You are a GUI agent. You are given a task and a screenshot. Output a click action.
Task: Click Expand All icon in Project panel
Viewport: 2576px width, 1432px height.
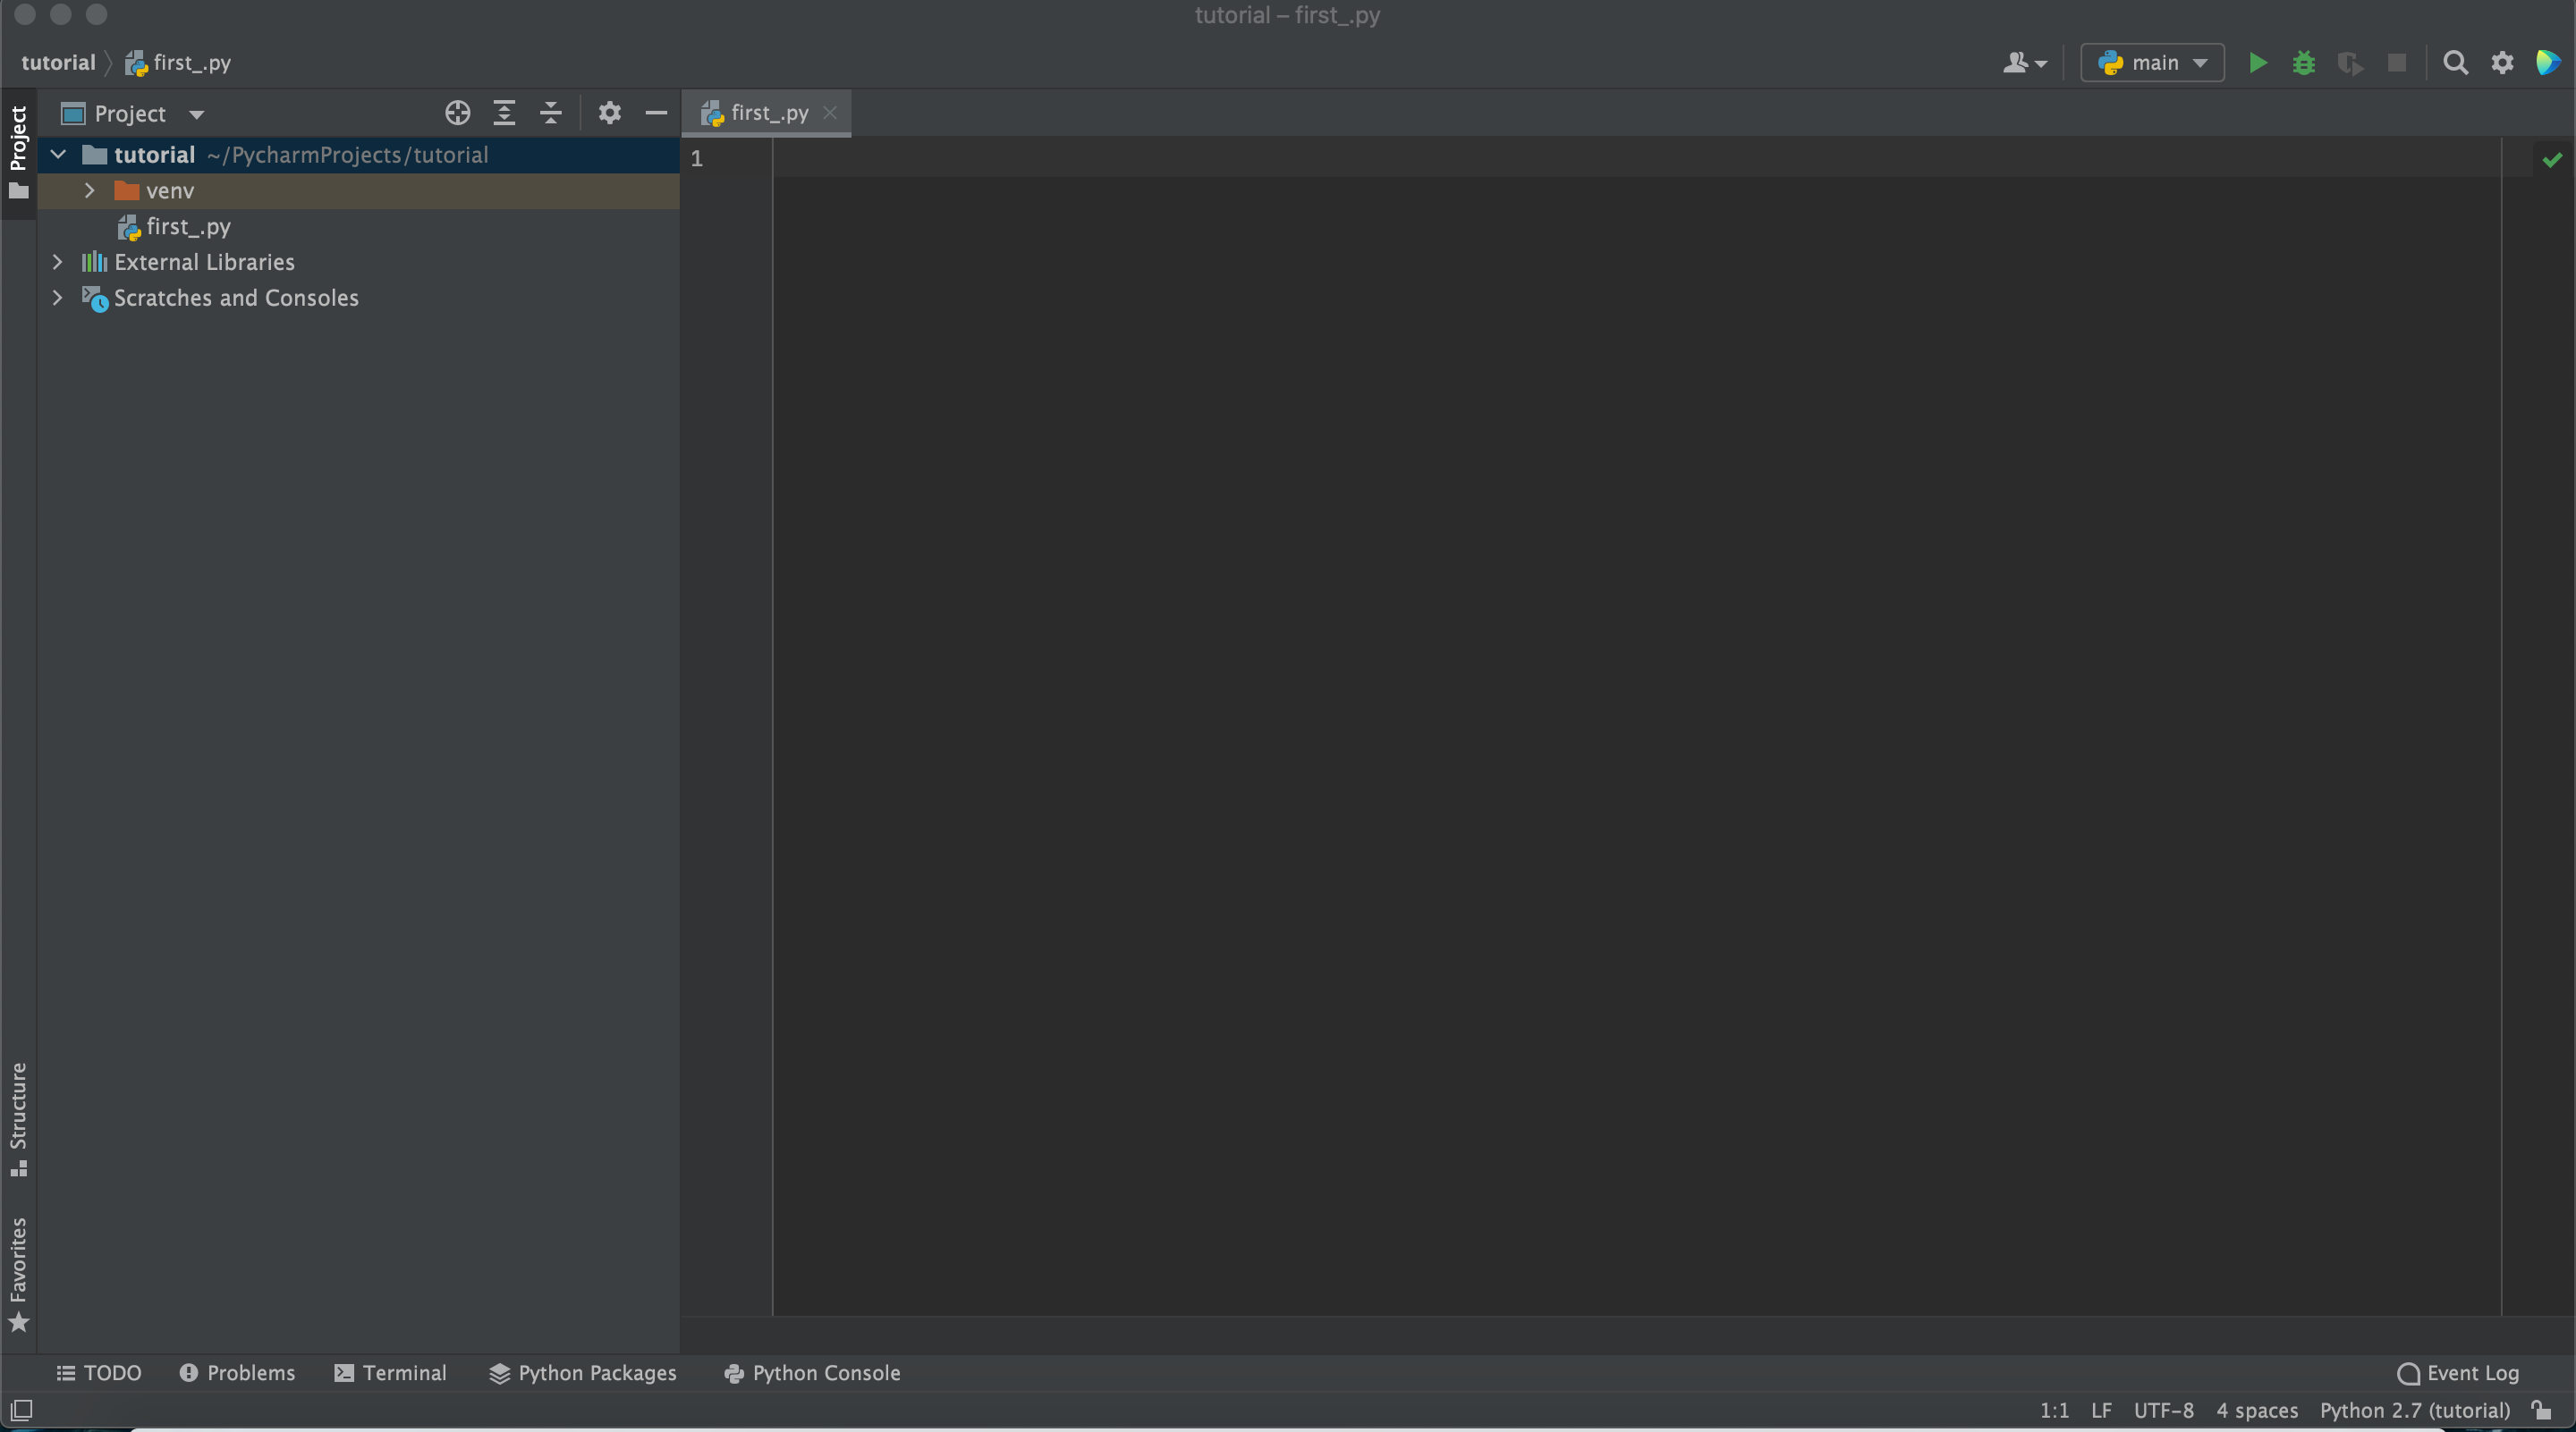(x=504, y=113)
